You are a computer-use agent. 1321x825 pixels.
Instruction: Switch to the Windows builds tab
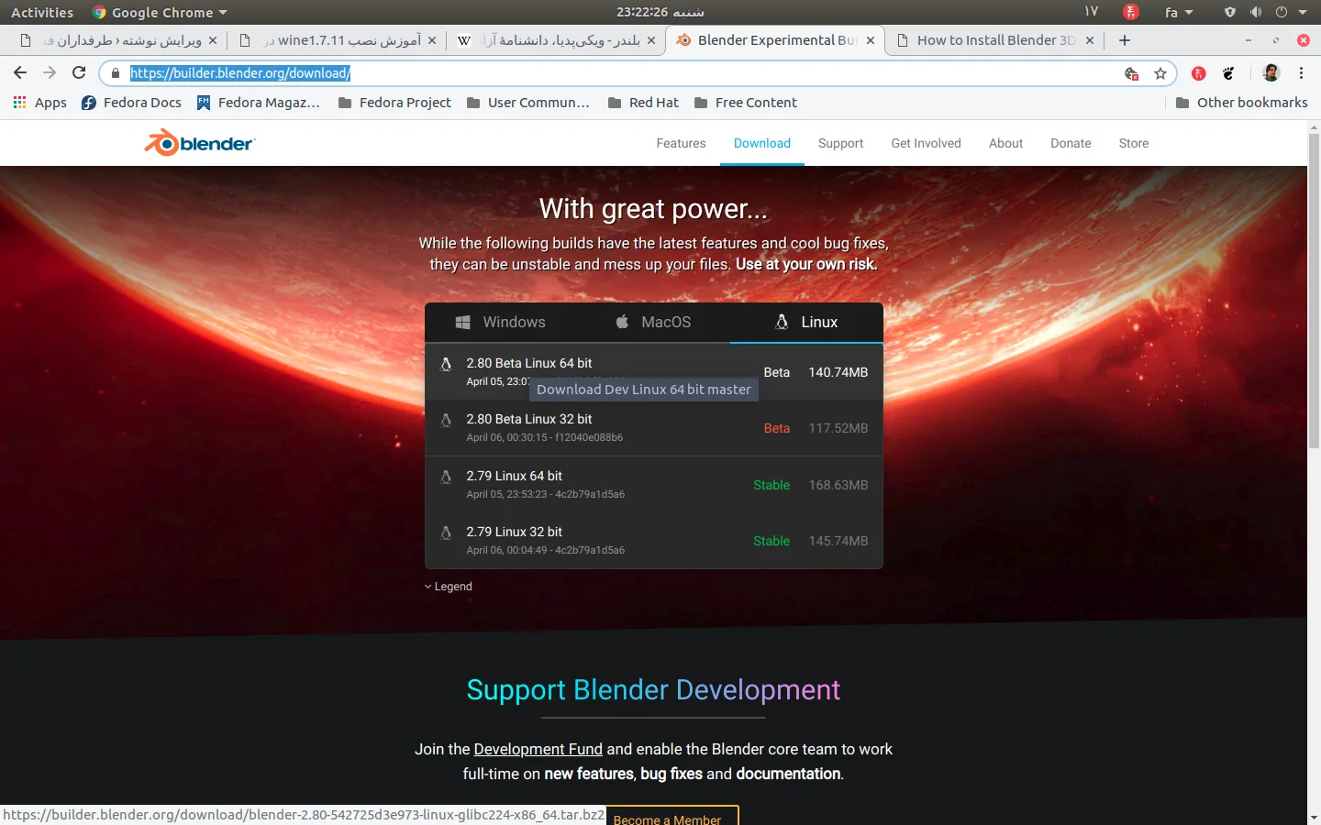(501, 322)
